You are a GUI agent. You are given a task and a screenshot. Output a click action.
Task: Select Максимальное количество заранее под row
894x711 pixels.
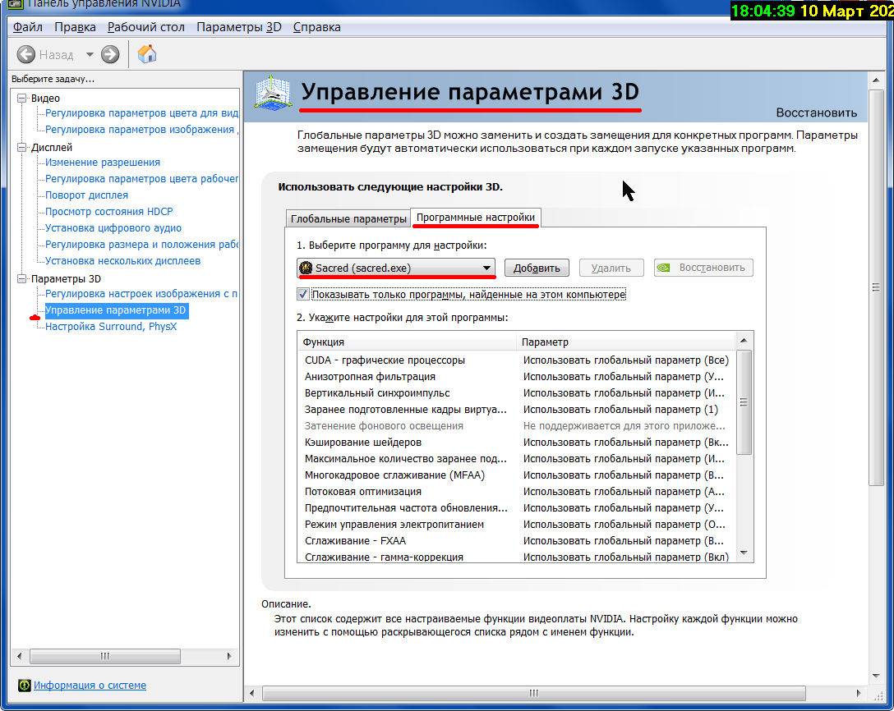(x=517, y=459)
